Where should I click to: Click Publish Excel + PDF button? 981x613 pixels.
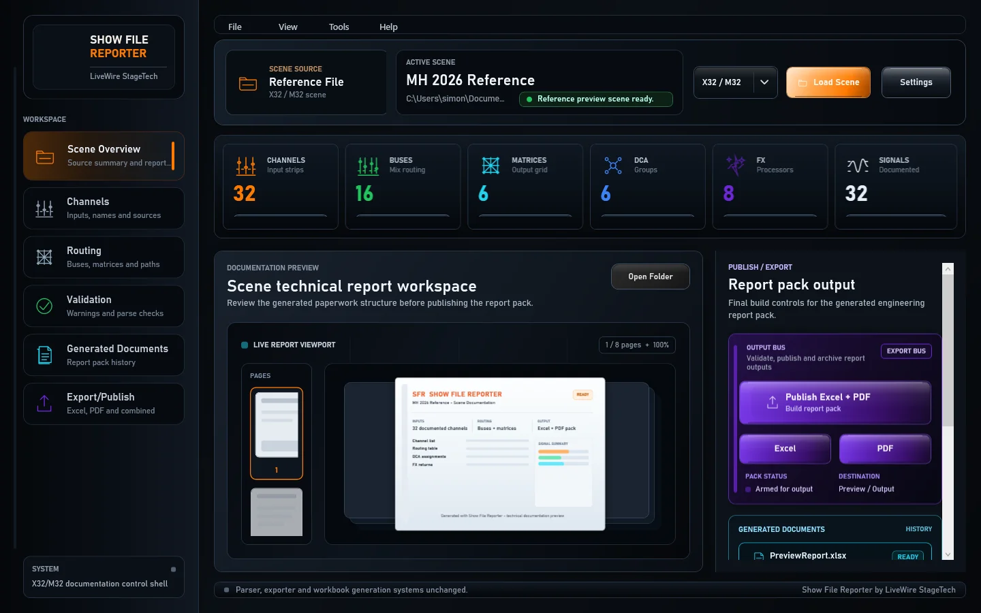[835, 403]
